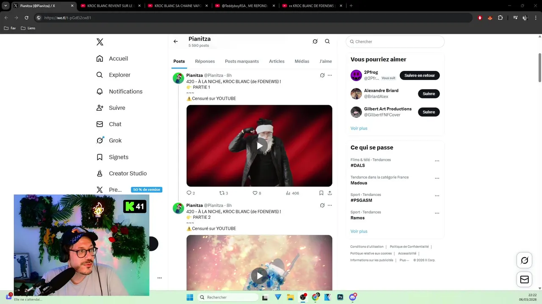Click the Chercher search field

pos(395,41)
